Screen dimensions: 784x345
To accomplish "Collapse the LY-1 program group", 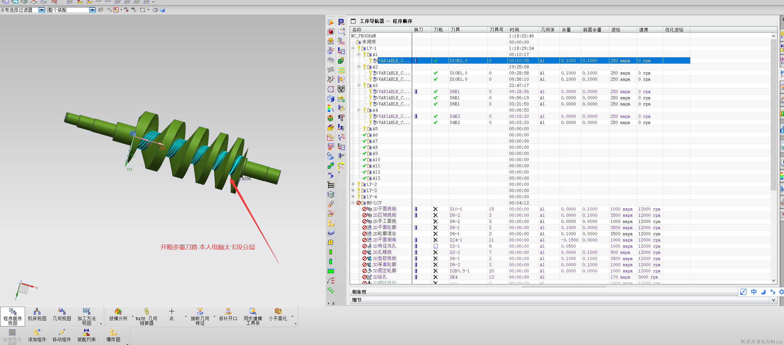I will point(353,48).
